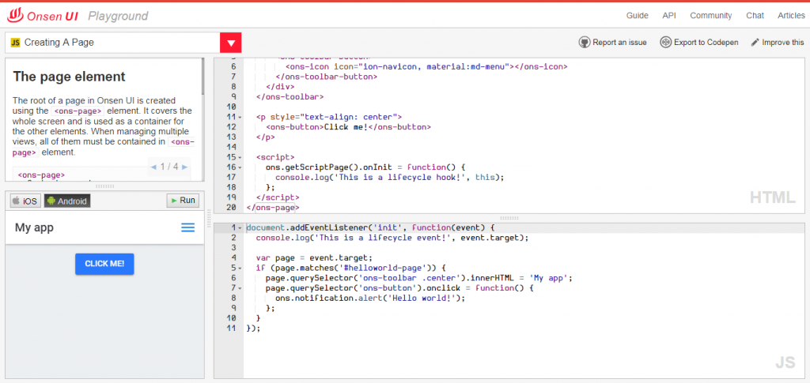810x383 pixels.
Task: Click the closing ons-toolbar tag on line 9
Action: (x=290, y=96)
